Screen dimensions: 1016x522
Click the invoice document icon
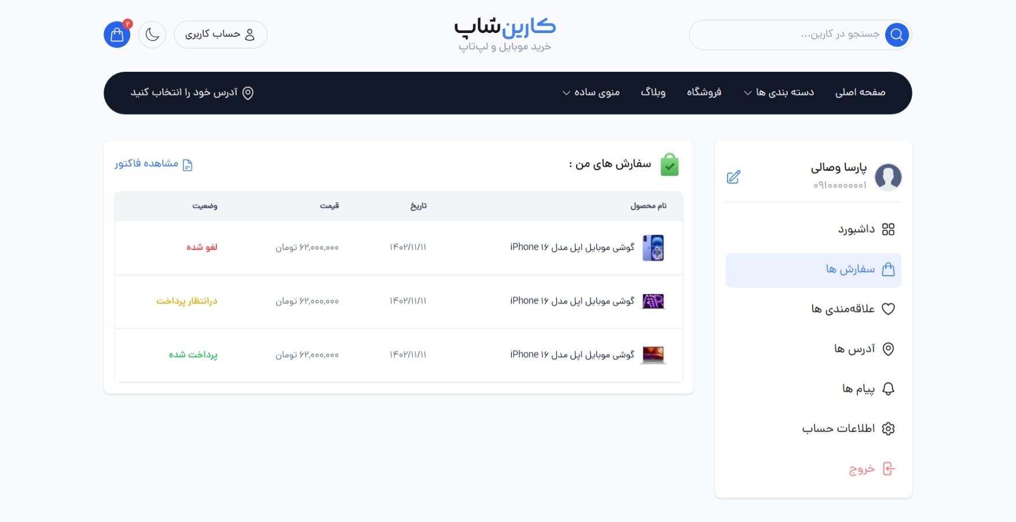point(188,165)
